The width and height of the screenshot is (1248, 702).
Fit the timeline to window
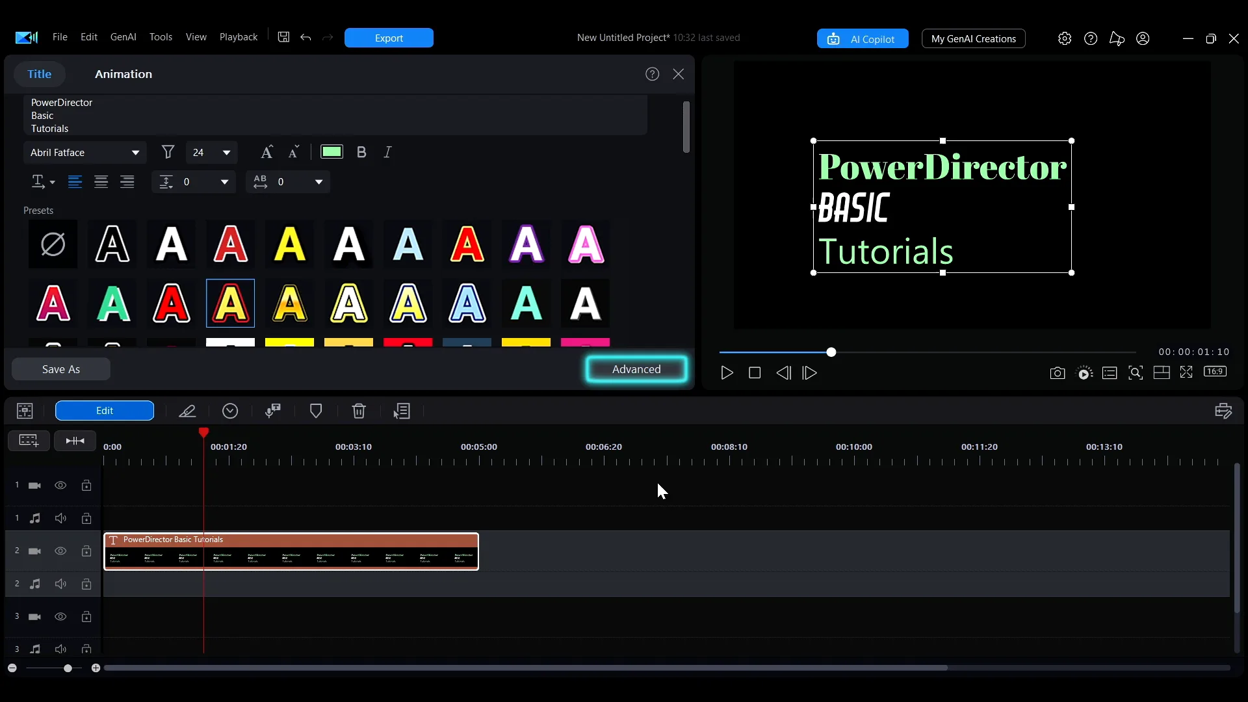coord(75,441)
